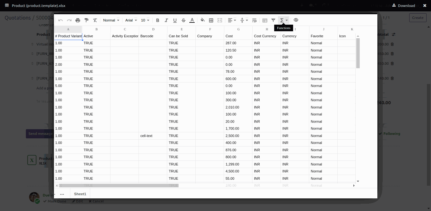Click the scroll-down arrow of the sheet
Image resolution: width=431 pixels, height=211 pixels.
click(x=358, y=181)
